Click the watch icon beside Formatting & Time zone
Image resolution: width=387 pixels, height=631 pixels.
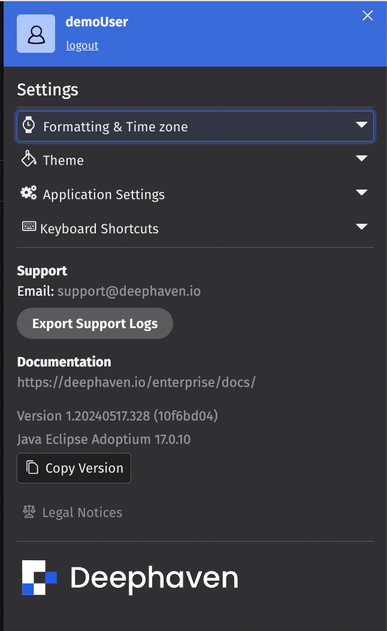tap(28, 125)
